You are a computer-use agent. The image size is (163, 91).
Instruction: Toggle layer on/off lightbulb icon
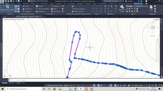click(127, 6)
